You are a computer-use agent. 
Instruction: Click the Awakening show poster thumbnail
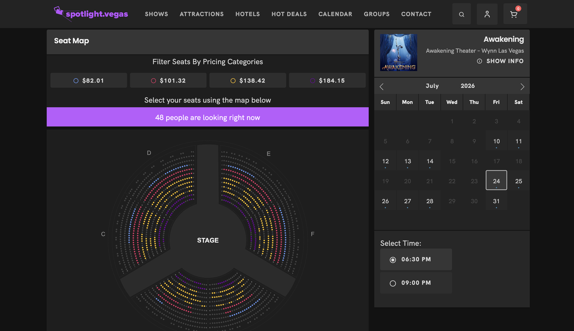coord(398,53)
